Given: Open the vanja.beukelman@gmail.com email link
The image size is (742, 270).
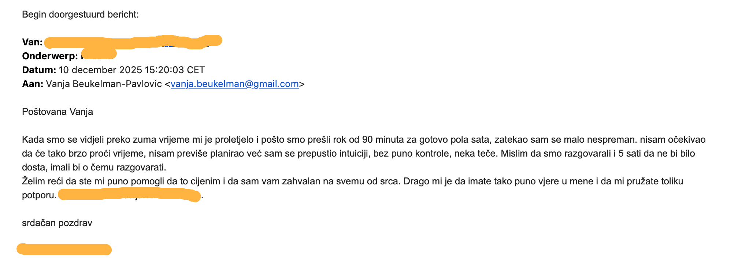Looking at the screenshot, I should pos(234,84).
